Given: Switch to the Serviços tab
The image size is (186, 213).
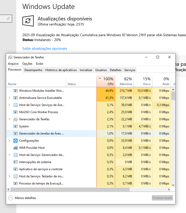Looking at the screenshot, I should click(x=130, y=70).
